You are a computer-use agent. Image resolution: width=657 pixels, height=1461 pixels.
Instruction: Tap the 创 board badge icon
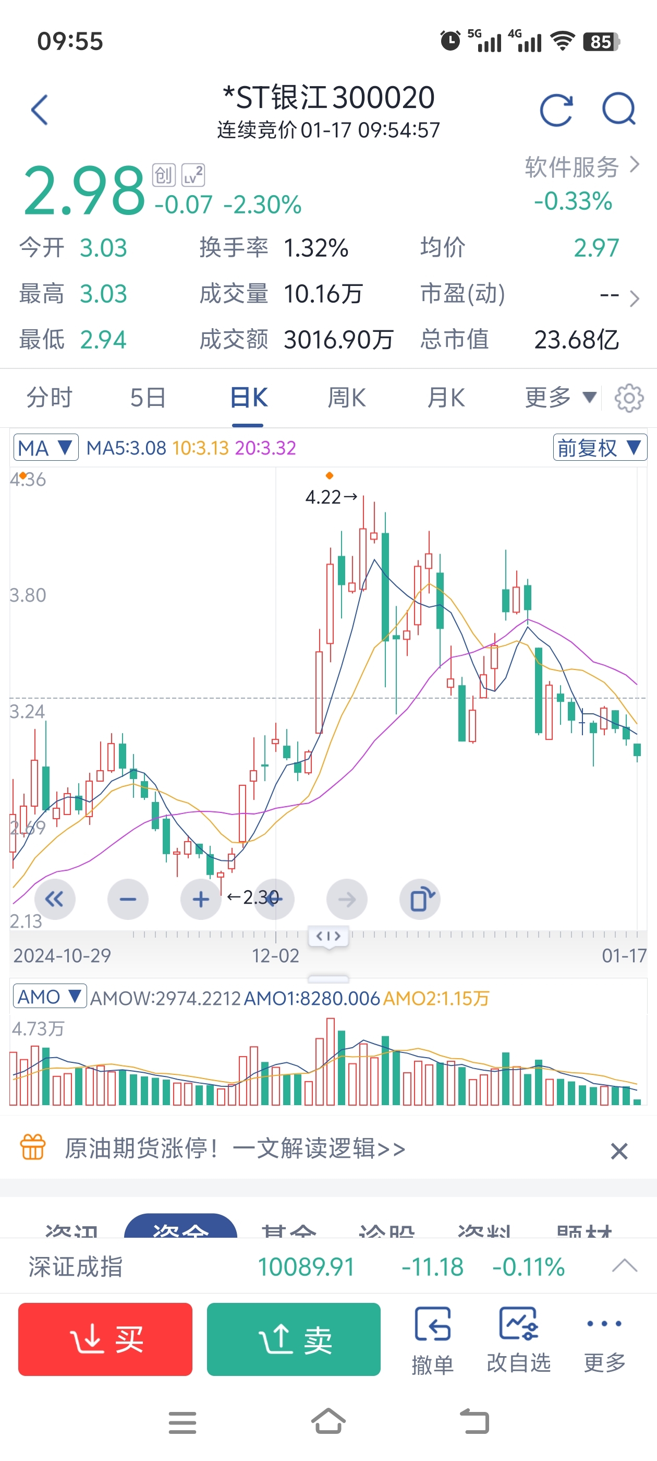[x=163, y=175]
